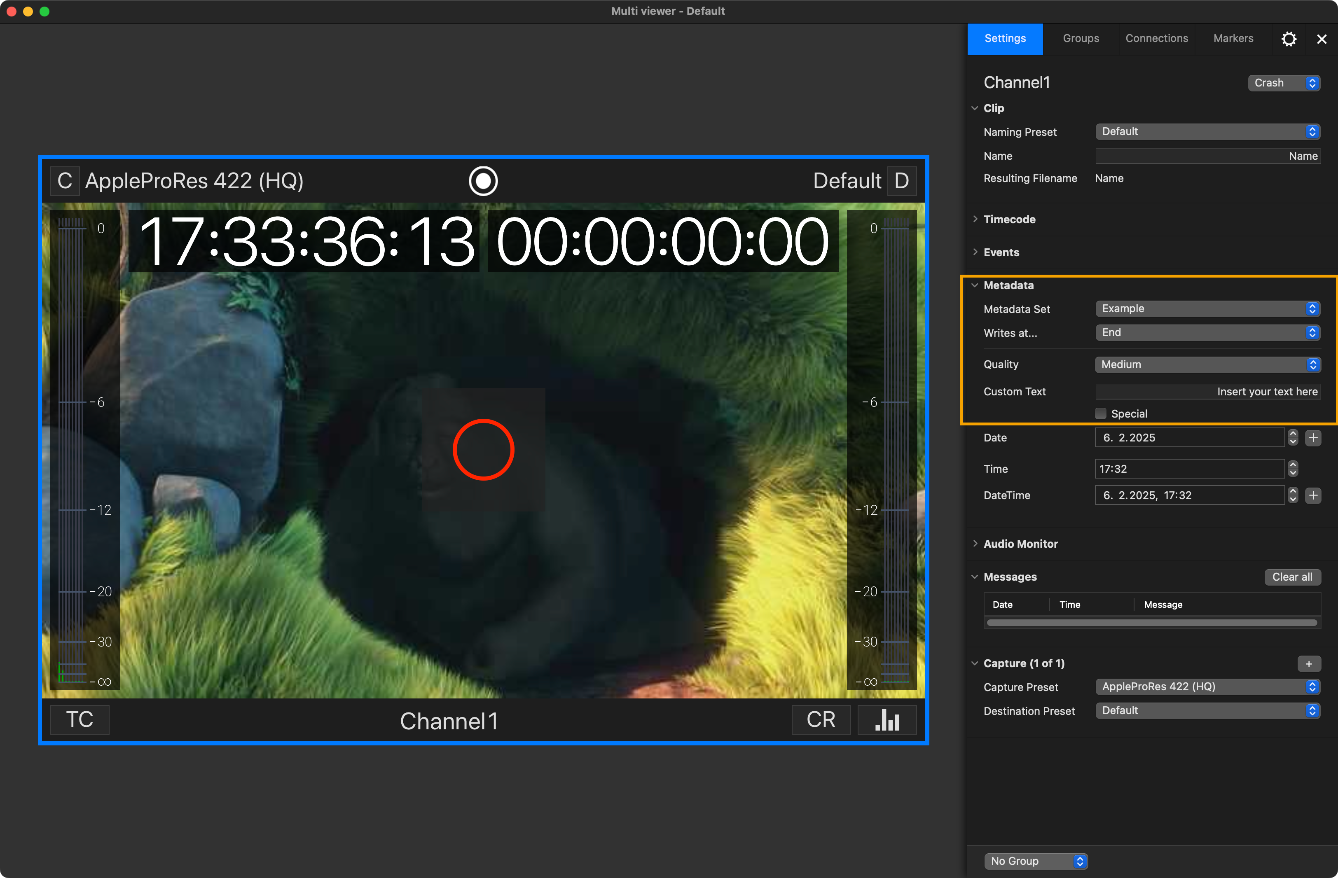Viewport: 1338px width, 878px height.
Task: Toggle the TC timecode button
Action: coord(80,719)
